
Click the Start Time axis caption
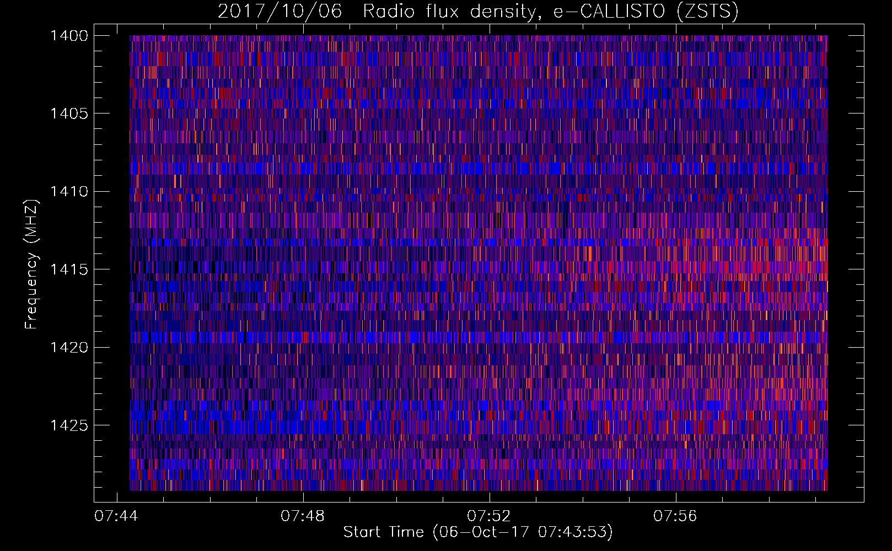pyautogui.click(x=478, y=532)
